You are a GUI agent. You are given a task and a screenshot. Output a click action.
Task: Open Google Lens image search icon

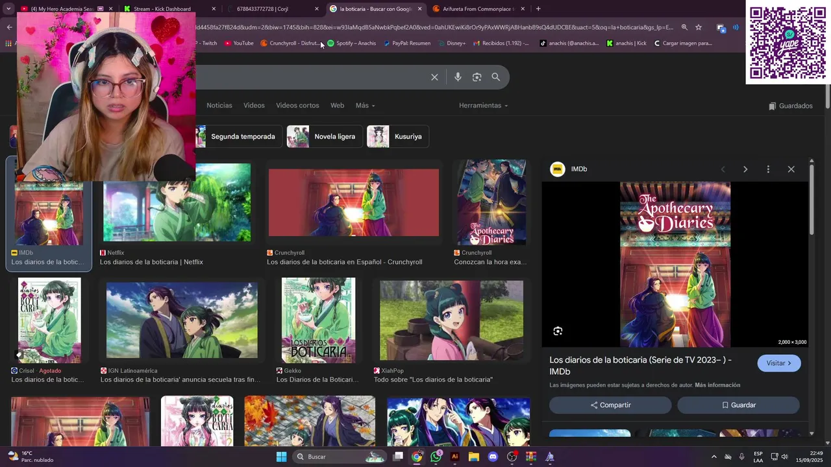tap(477, 77)
